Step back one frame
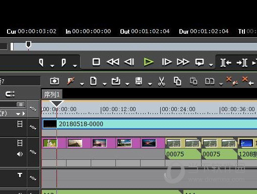The image size is (257, 194). tap(129, 62)
